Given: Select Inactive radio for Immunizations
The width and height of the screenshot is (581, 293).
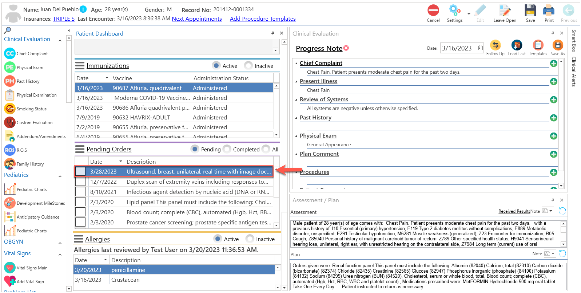Looking at the screenshot, I should (248, 66).
